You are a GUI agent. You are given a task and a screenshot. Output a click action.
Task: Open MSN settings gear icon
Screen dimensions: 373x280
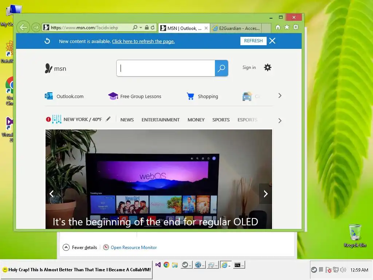tap(268, 67)
